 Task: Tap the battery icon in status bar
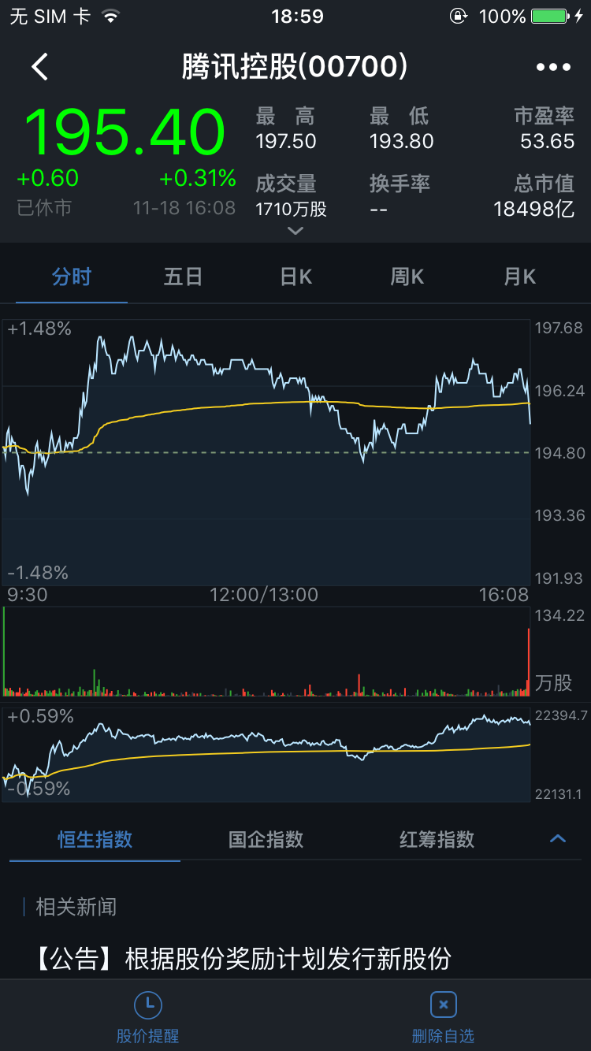point(550,16)
